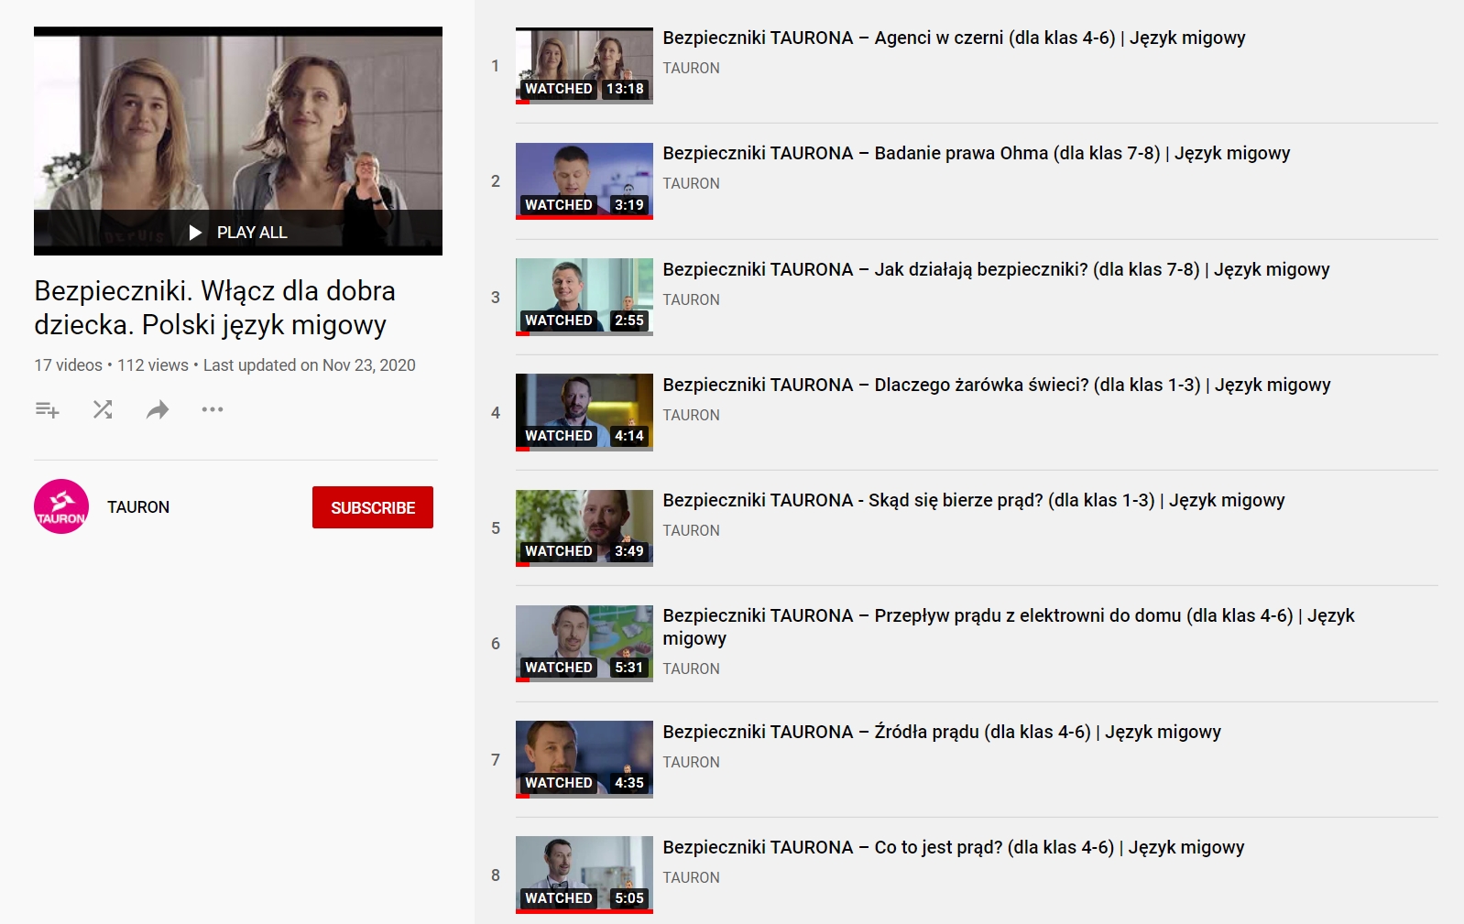Viewport: 1464px width, 924px height.
Task: Click TAURON channel link under video 7
Action: [691, 762]
